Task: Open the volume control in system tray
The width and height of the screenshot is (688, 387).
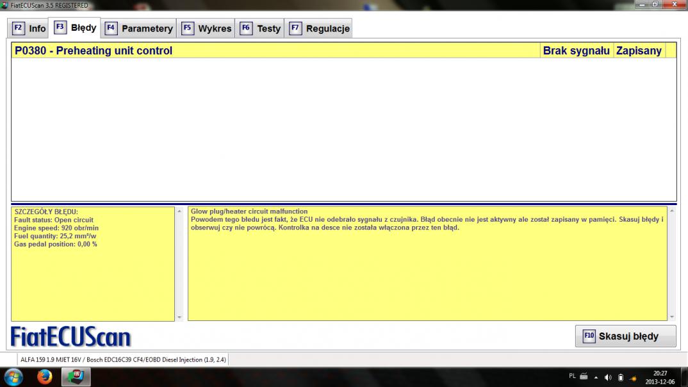Action: [x=608, y=377]
